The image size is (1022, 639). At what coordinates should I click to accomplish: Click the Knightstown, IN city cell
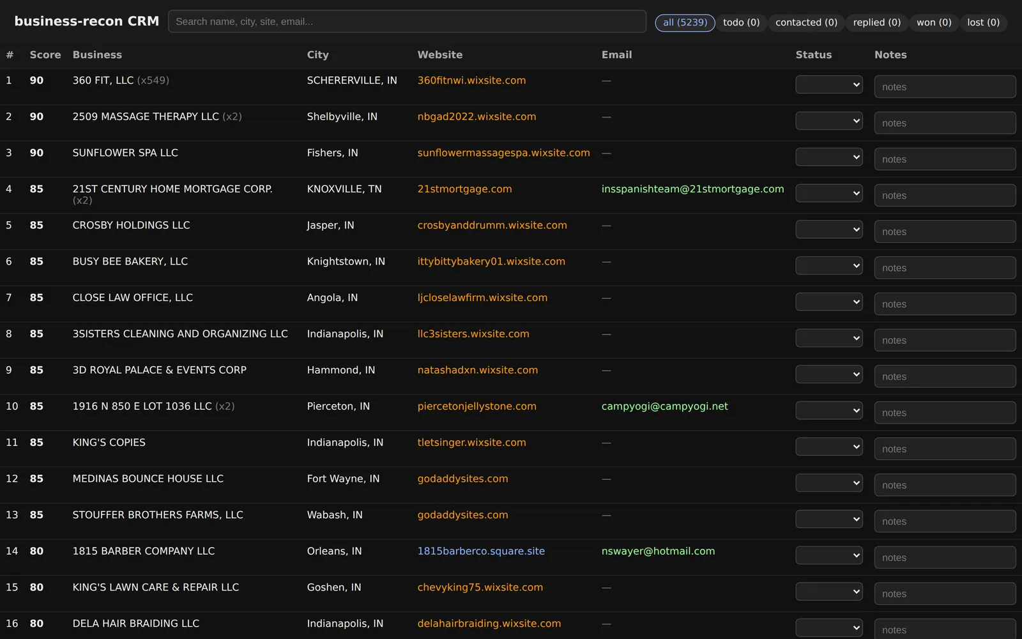(346, 261)
